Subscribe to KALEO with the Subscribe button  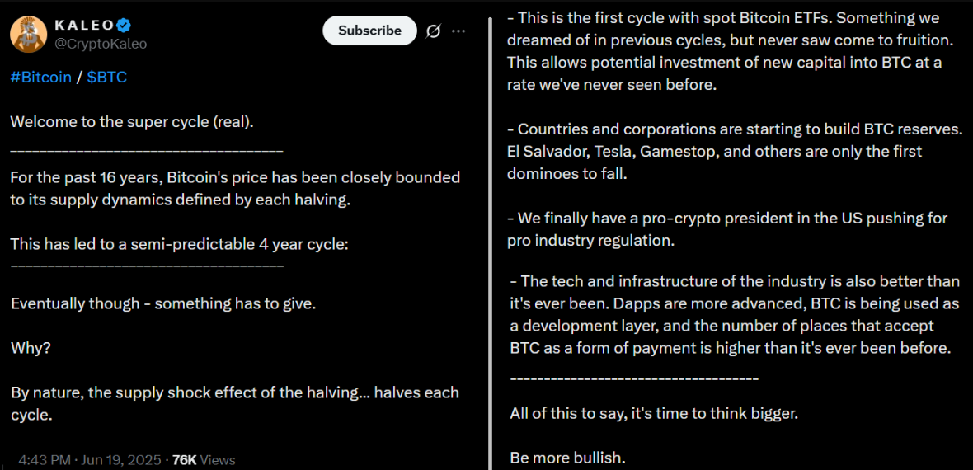(x=370, y=31)
